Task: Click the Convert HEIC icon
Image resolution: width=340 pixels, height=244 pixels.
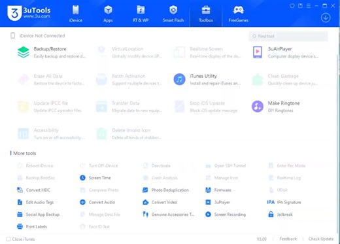Action: click(x=20, y=190)
